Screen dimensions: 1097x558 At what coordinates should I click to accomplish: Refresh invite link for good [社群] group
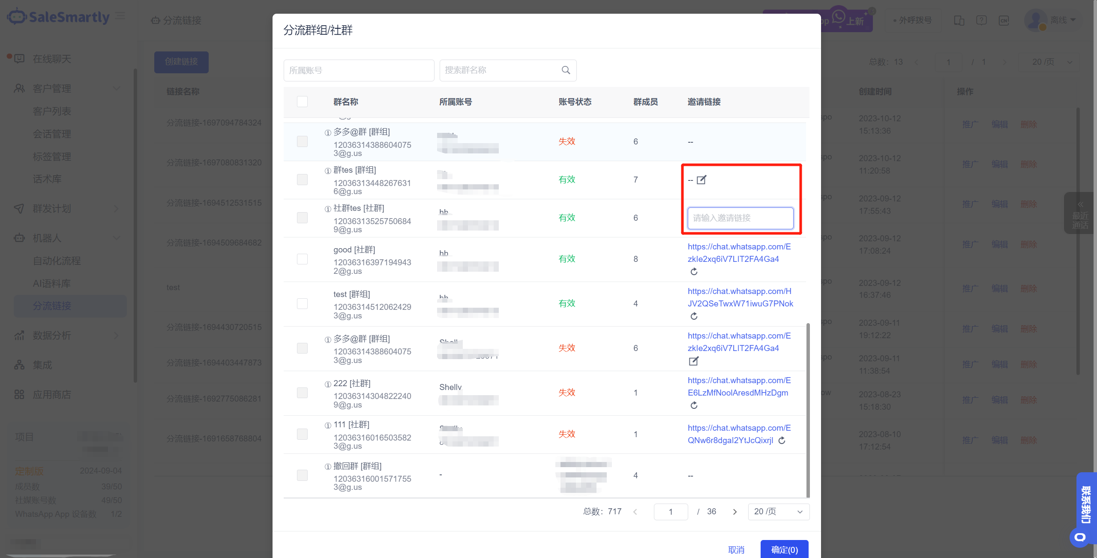pos(694,272)
